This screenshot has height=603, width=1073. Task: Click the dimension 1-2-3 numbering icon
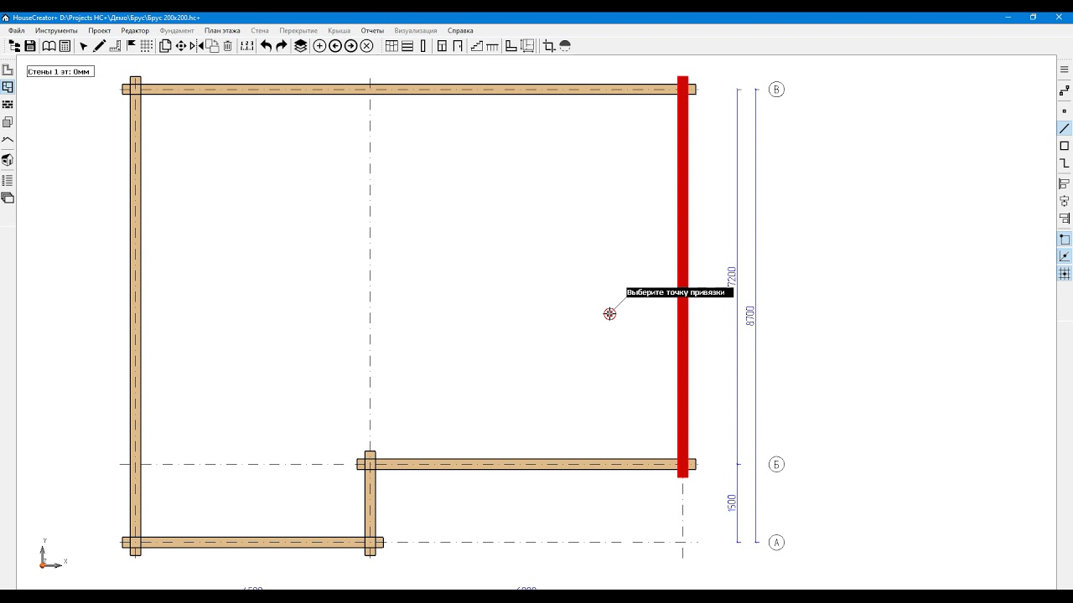247,46
